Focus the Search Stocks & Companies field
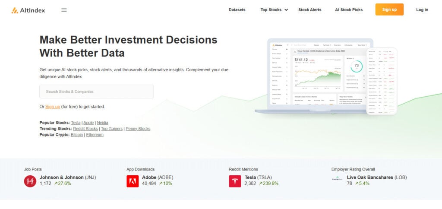This screenshot has width=442, height=209. [x=96, y=92]
